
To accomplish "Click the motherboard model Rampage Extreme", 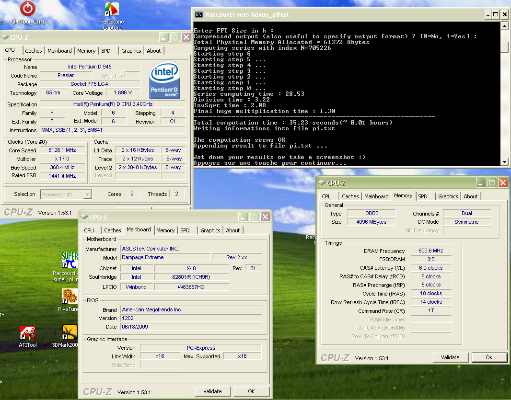I will click(x=165, y=257).
